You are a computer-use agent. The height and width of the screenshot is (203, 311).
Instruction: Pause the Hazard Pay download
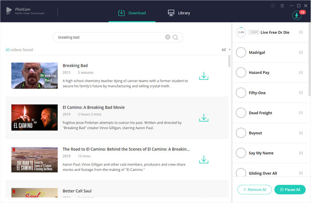coord(301,73)
